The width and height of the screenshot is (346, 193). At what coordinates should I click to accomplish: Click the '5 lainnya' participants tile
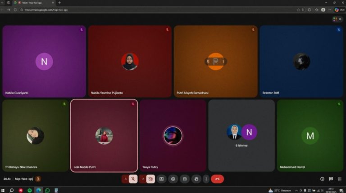[x=241, y=135]
